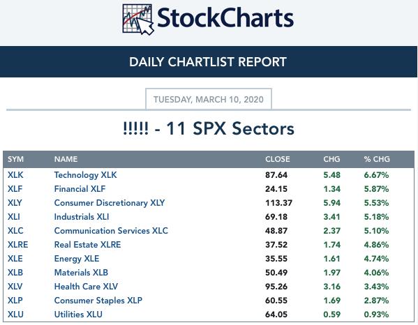Click the XLF symbol link
The height and width of the screenshot is (325, 418).
click(15, 189)
